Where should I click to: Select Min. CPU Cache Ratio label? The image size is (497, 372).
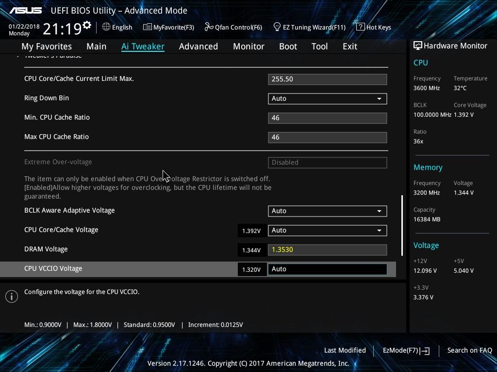point(57,117)
